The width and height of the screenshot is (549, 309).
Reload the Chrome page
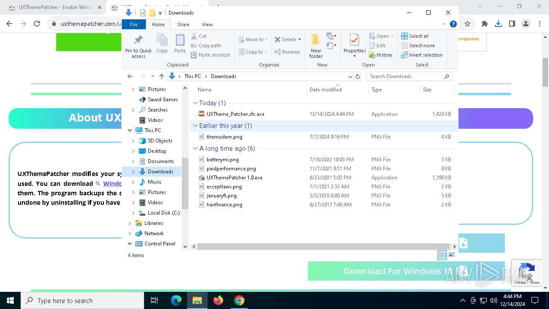coord(37,24)
